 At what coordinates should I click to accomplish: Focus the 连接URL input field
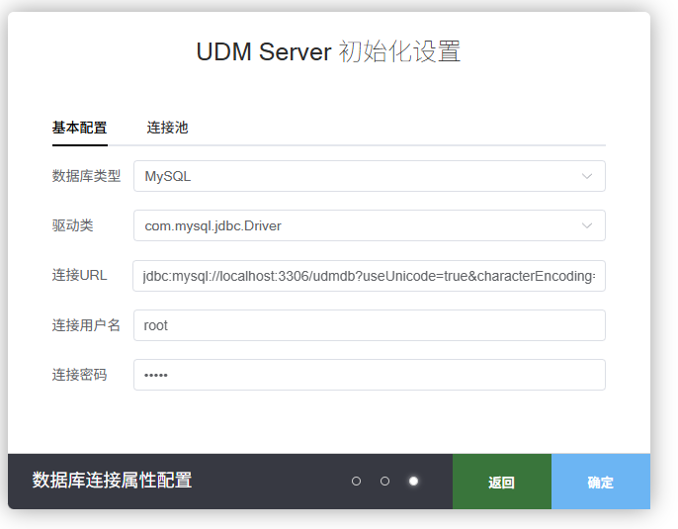(x=369, y=276)
